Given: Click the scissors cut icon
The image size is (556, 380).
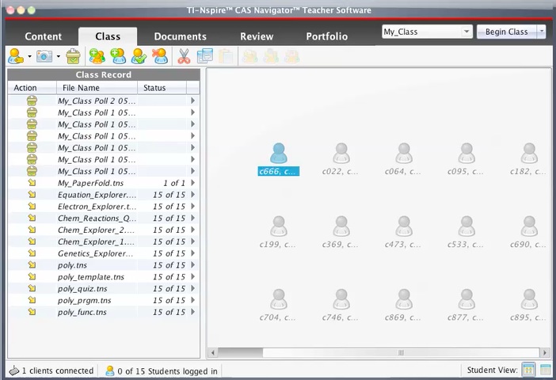Looking at the screenshot, I should point(184,57).
